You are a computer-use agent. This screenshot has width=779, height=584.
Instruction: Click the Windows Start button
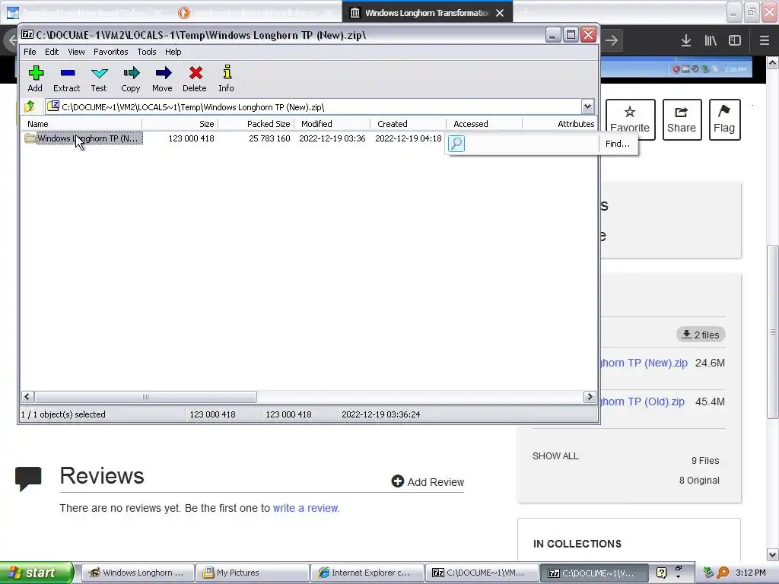(x=36, y=573)
